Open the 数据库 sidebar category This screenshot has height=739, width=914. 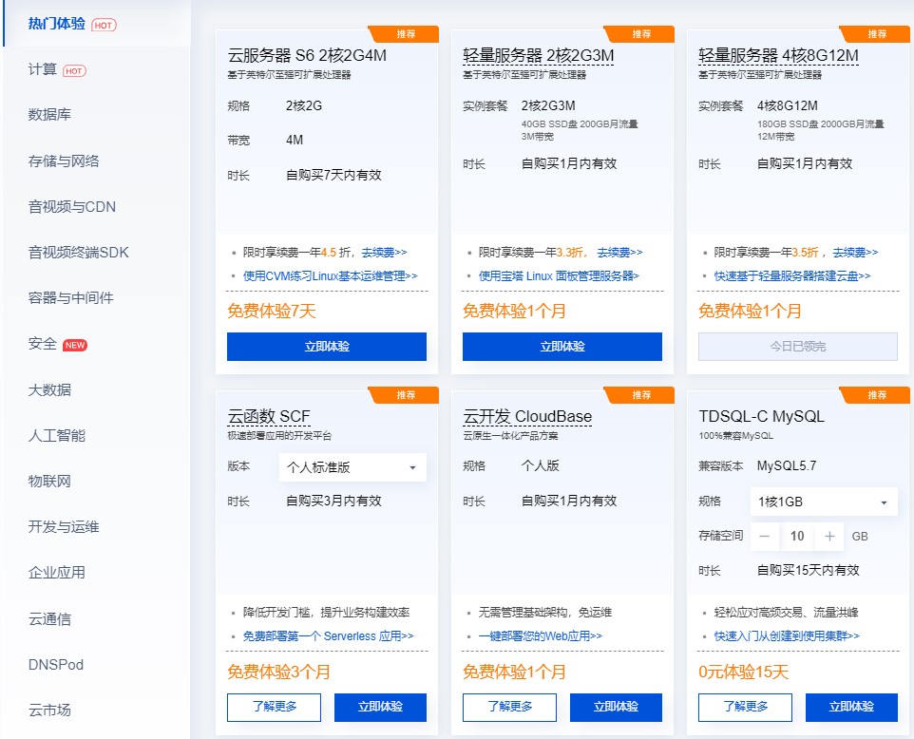pos(49,115)
